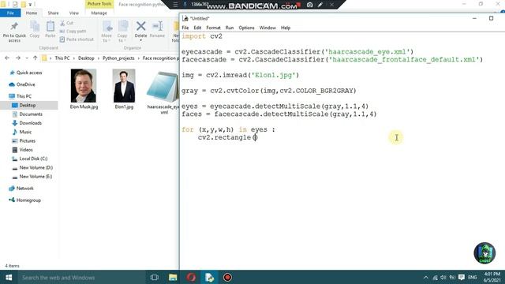Open IDLE Help menu
505x284 pixels.
click(x=286, y=28)
